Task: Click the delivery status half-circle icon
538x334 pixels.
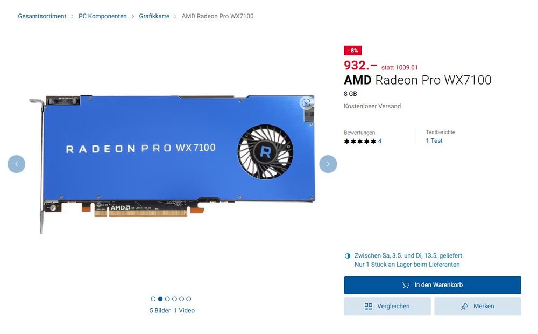Action: [347, 256]
